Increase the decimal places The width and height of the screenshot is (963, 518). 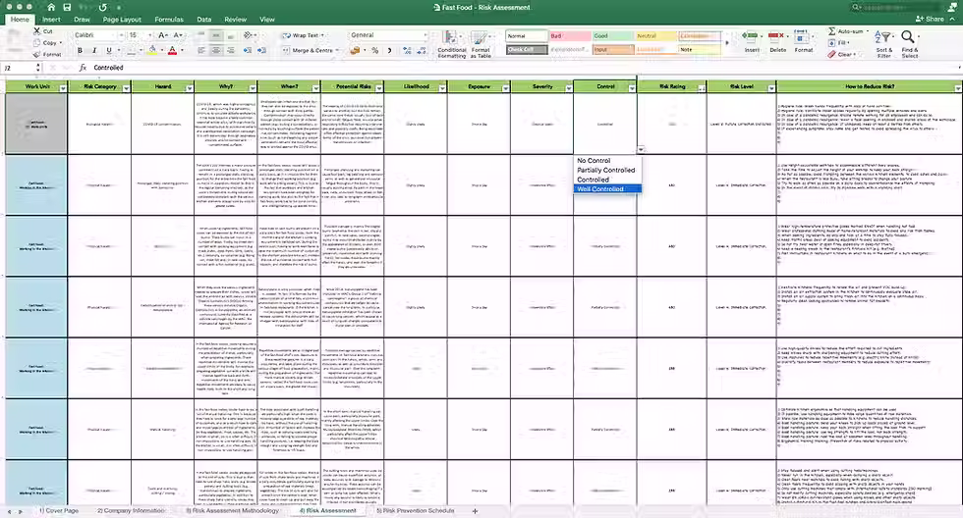407,50
